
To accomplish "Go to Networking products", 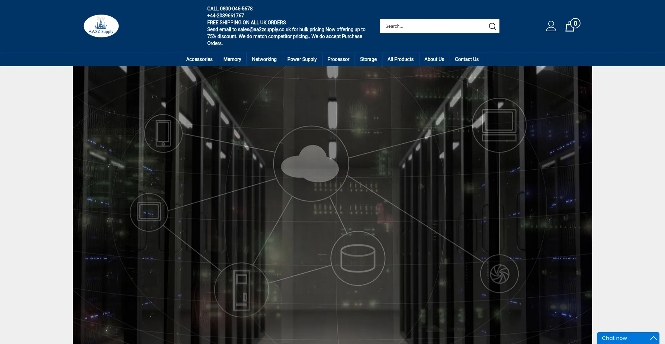I will (x=264, y=59).
